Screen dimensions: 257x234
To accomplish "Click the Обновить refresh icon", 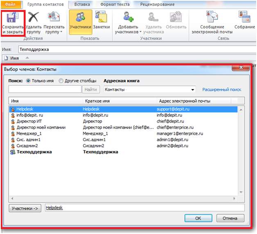I will point(176,17).
